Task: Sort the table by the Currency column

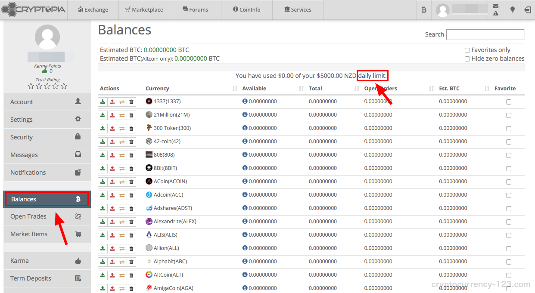Action: click(x=192, y=89)
